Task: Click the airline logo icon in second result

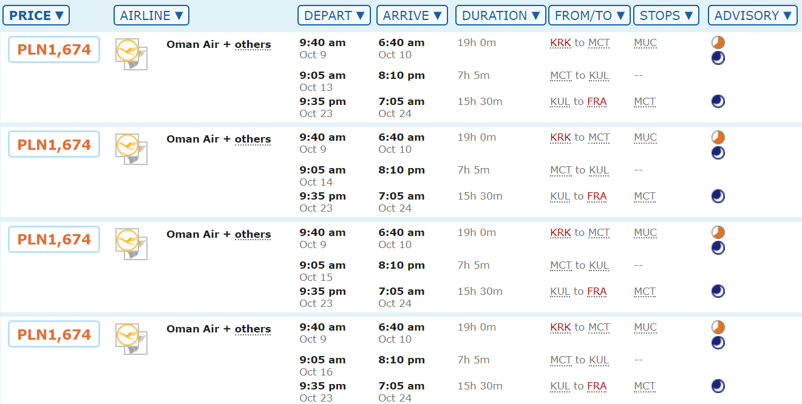Action: click(x=132, y=149)
